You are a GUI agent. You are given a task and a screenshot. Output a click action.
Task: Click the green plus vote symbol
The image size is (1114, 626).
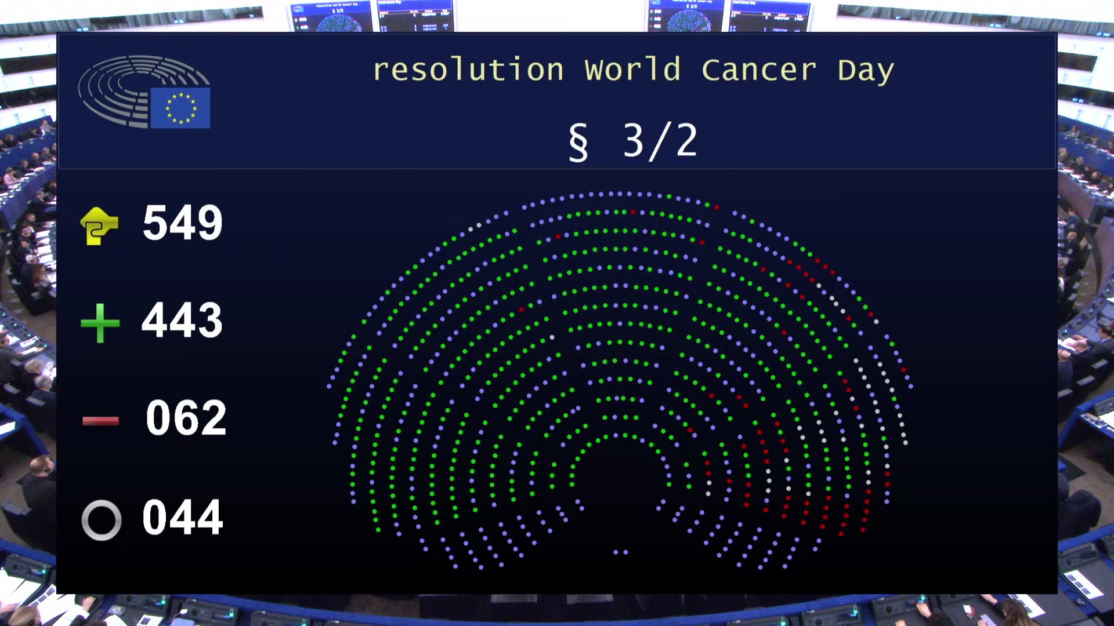[100, 322]
